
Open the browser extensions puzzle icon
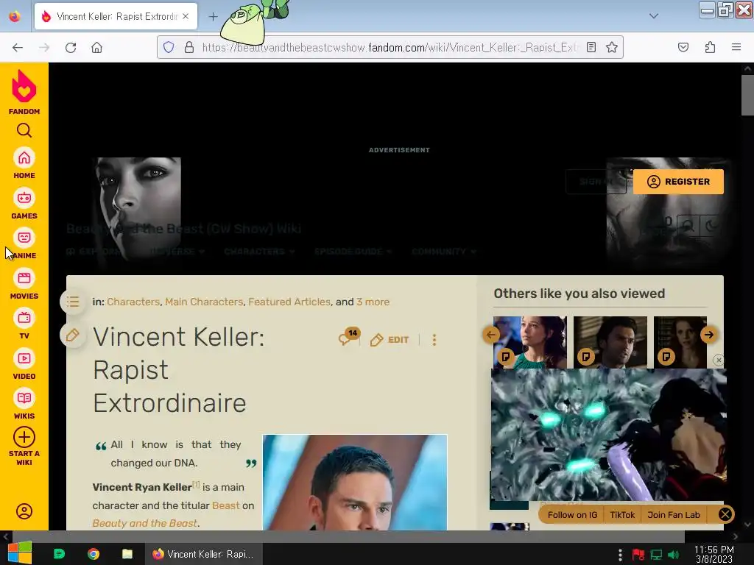[x=711, y=47]
